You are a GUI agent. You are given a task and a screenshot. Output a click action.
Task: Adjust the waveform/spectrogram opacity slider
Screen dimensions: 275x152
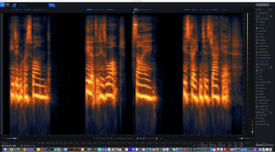point(10,139)
